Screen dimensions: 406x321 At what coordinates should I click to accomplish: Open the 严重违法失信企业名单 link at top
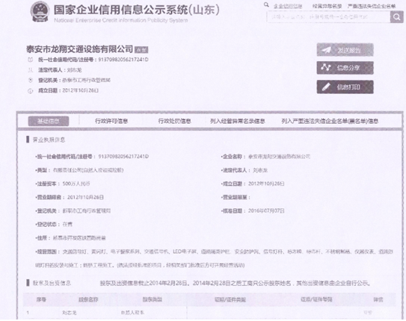tap(372, 6)
